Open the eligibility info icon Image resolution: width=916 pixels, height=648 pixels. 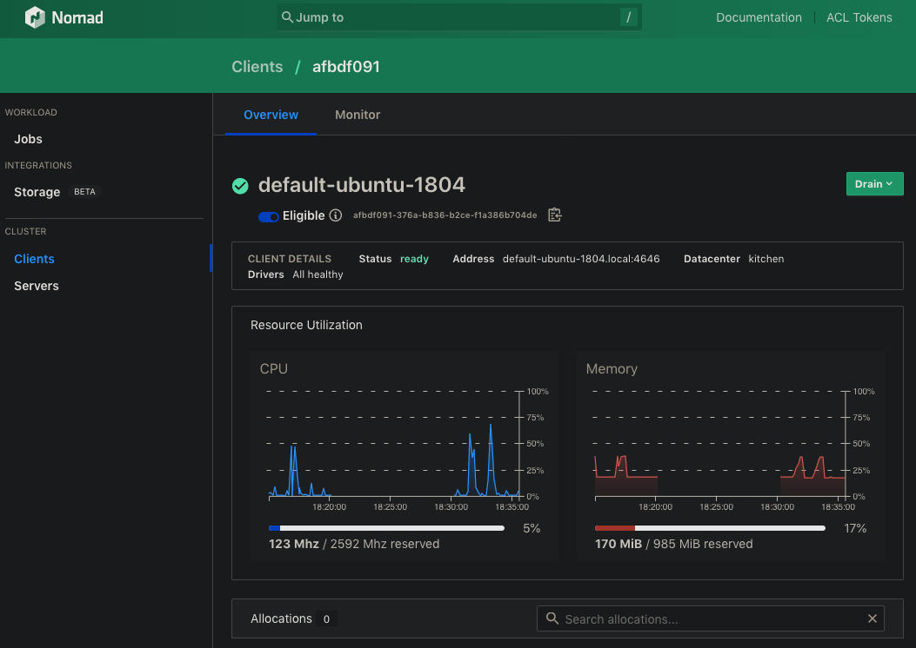(x=335, y=215)
